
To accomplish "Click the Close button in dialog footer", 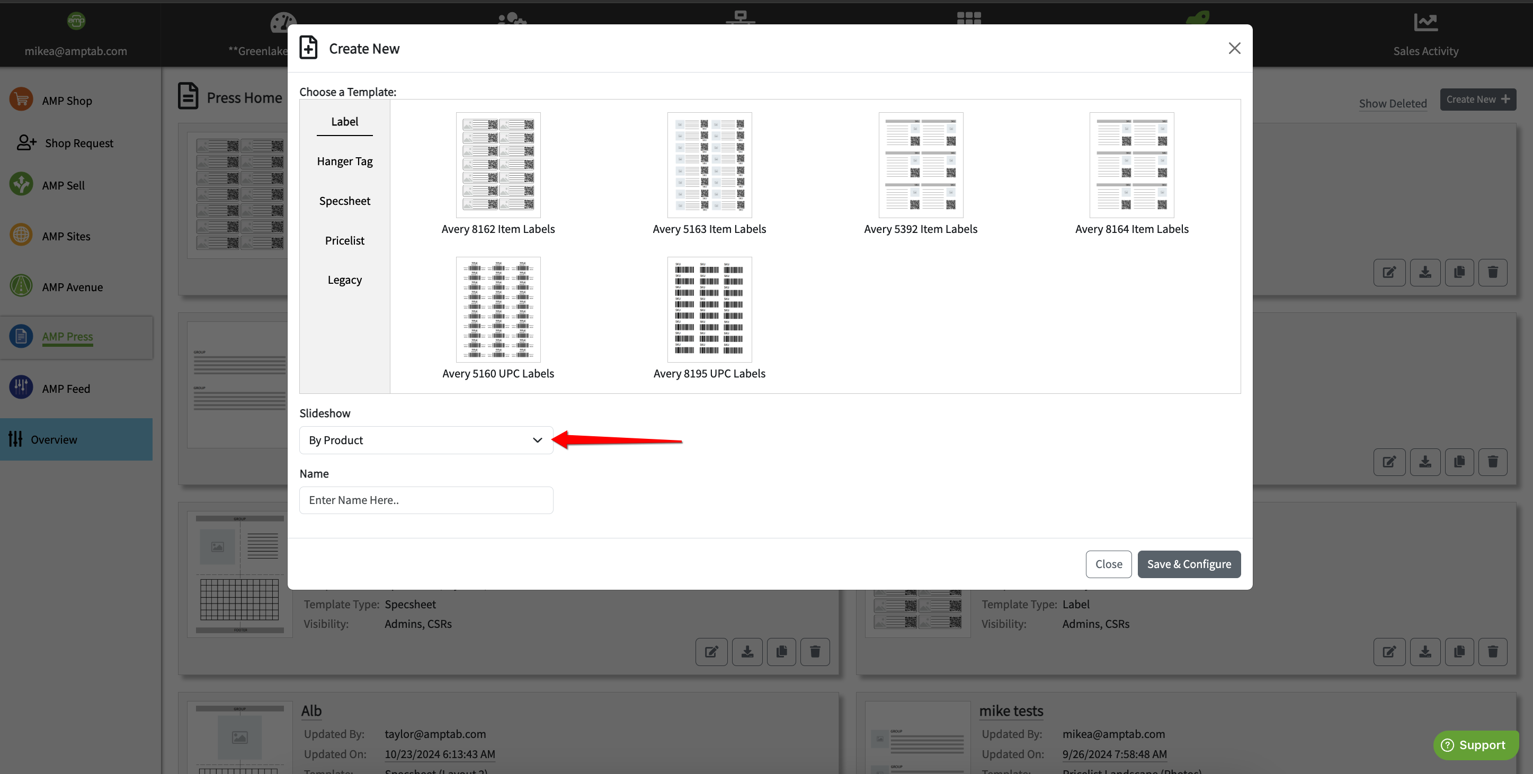I will click(1108, 564).
